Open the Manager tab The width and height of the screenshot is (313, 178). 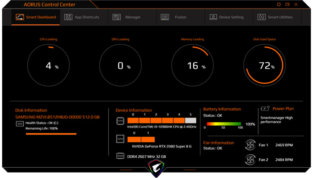pyautogui.click(x=132, y=17)
